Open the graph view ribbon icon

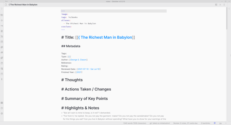click(x=2, y=36)
